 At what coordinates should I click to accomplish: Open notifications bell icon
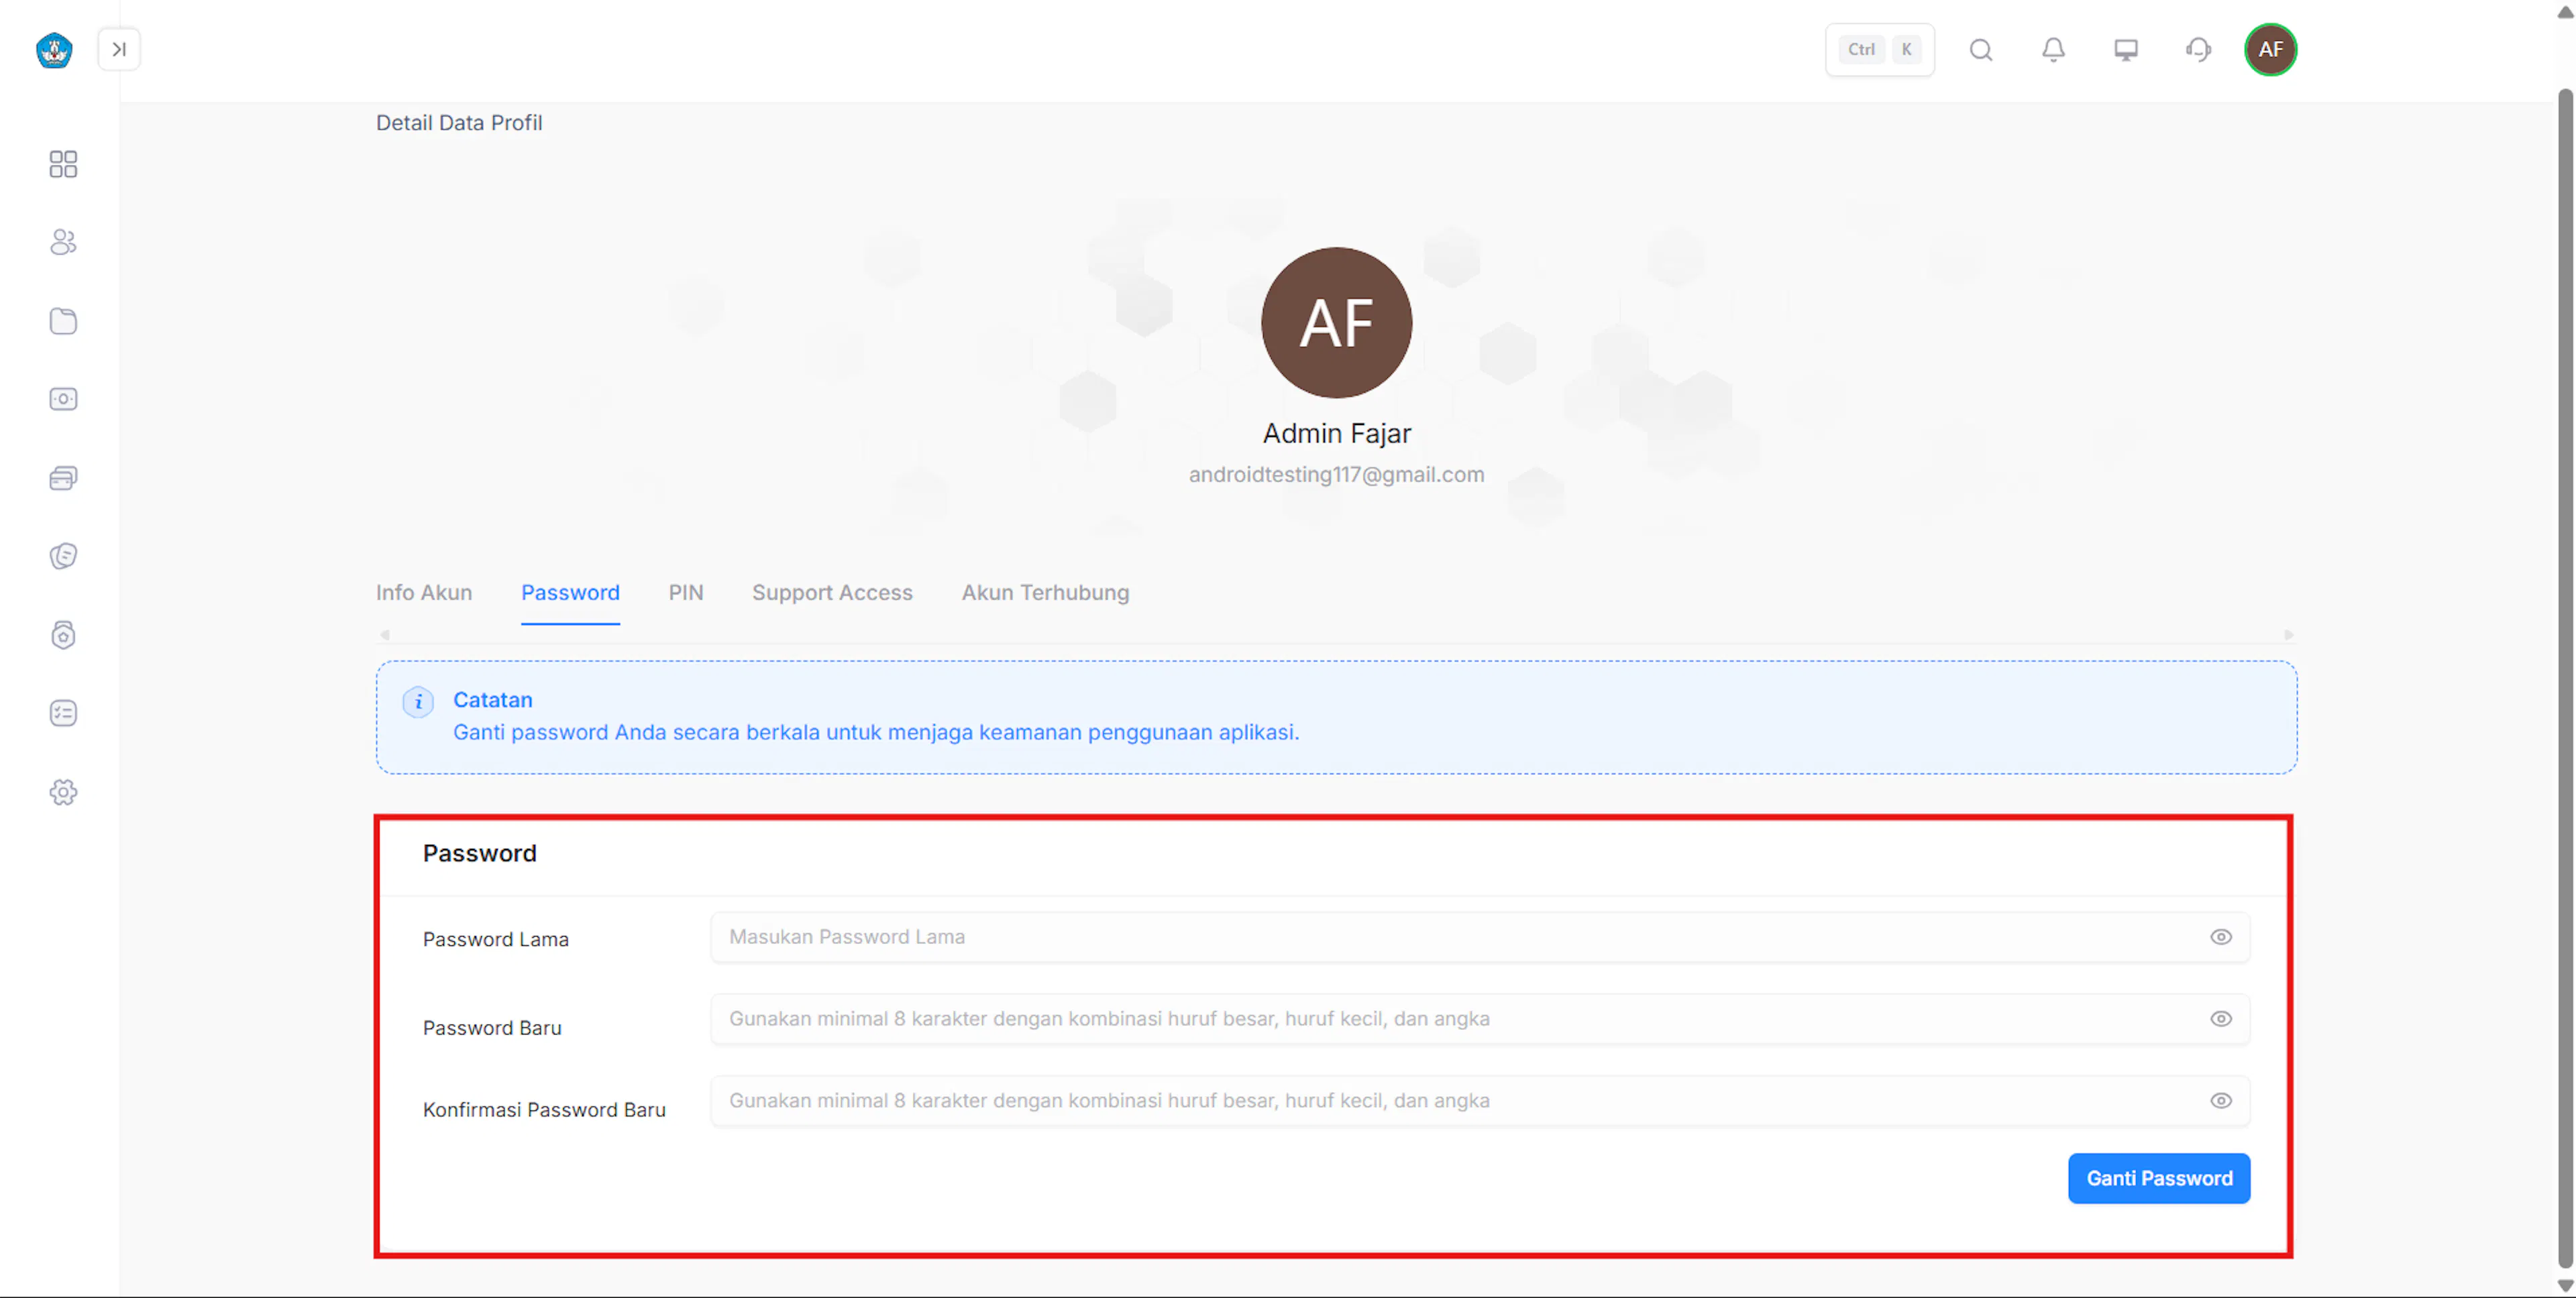point(2053,49)
